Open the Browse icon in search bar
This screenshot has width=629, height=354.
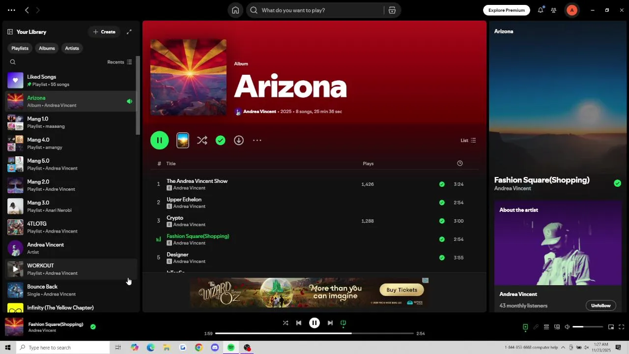392,10
